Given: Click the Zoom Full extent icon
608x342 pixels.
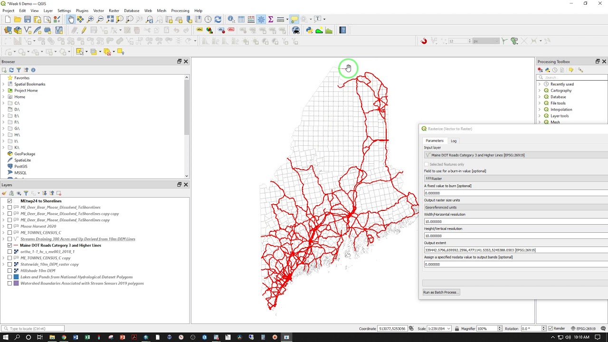Looking at the screenshot, I should [x=110, y=19].
